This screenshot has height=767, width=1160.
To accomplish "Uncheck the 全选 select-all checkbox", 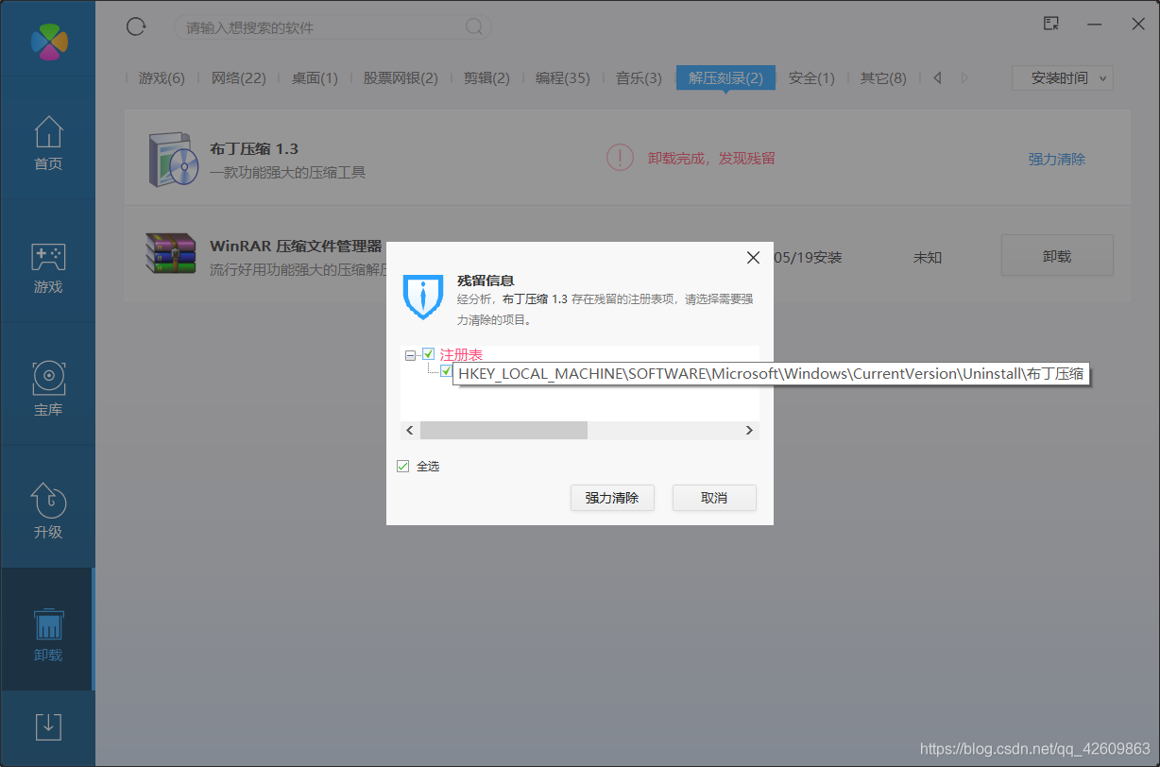I will tap(402, 465).
